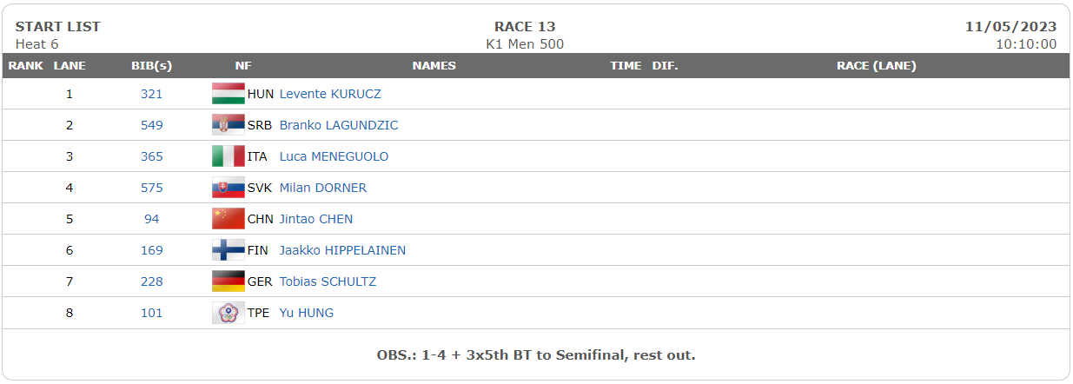Open Branko LAGUNDZIC athlete link
Image resolution: width=1073 pixels, height=384 pixels.
[339, 125]
